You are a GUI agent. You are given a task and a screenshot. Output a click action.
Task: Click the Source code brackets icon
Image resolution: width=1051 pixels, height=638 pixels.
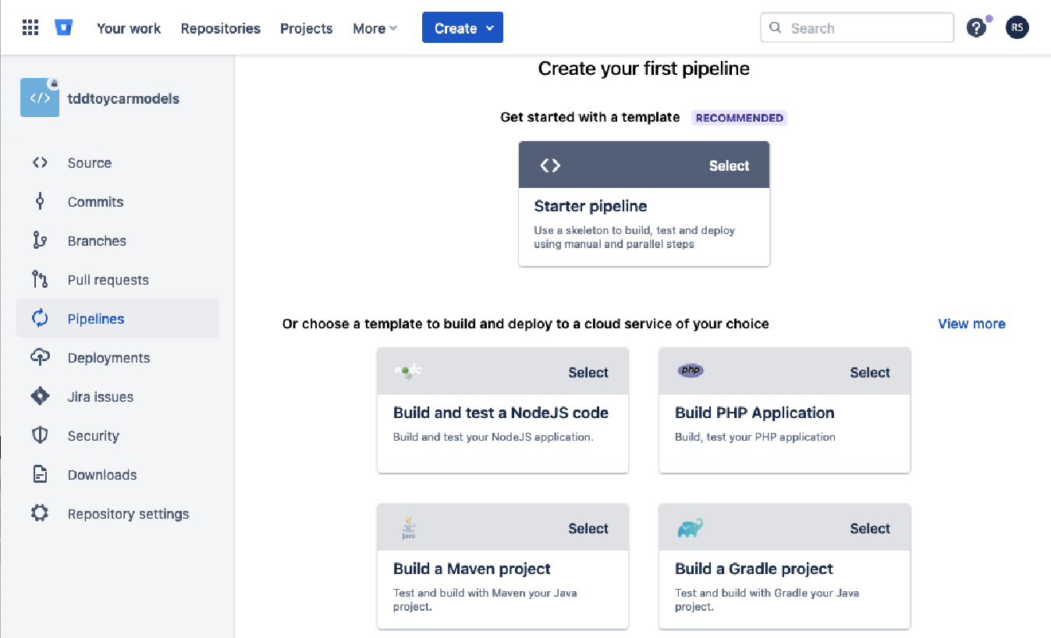point(40,163)
